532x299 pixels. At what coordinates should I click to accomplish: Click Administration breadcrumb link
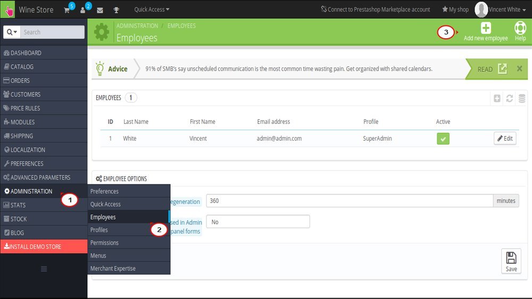[137, 25]
